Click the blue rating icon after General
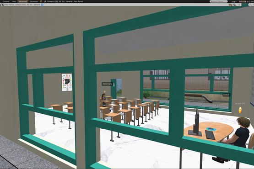Viewport: 254px width, 169px height. [x=42, y=5]
